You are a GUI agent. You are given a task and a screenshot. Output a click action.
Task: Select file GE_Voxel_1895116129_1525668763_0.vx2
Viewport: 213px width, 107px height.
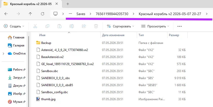68,64
